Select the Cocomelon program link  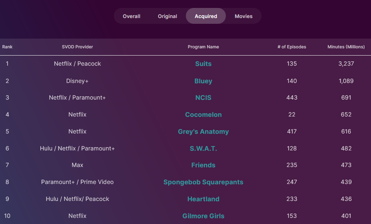[203, 115]
